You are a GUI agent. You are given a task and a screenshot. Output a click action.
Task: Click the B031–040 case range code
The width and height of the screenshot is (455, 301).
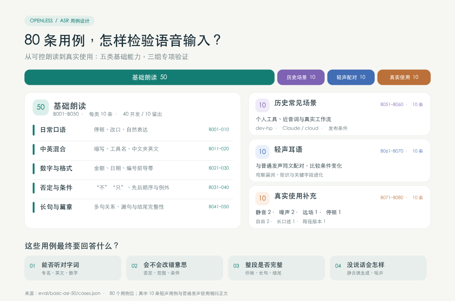pyautogui.click(x=219, y=187)
